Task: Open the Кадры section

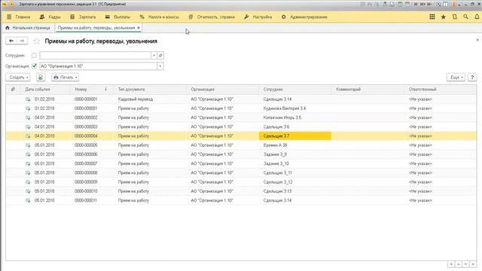Action: 50,17
